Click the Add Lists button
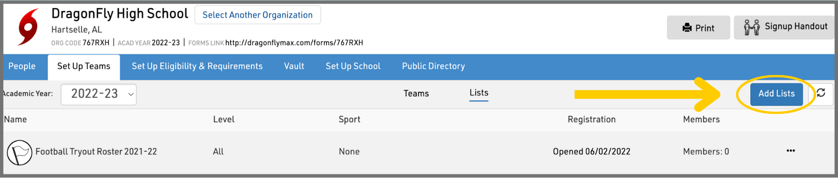The width and height of the screenshot is (838, 178). pyautogui.click(x=776, y=93)
